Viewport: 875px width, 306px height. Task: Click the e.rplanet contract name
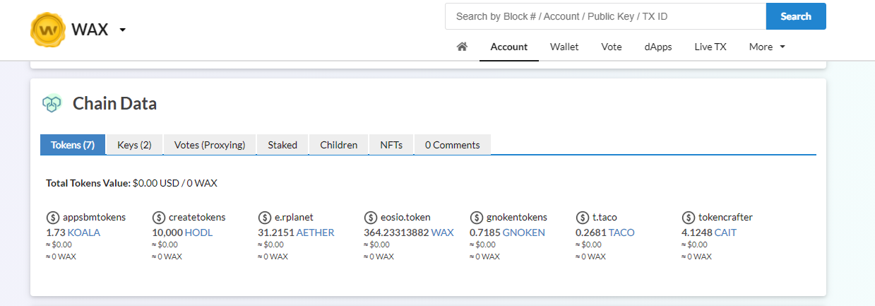click(293, 217)
